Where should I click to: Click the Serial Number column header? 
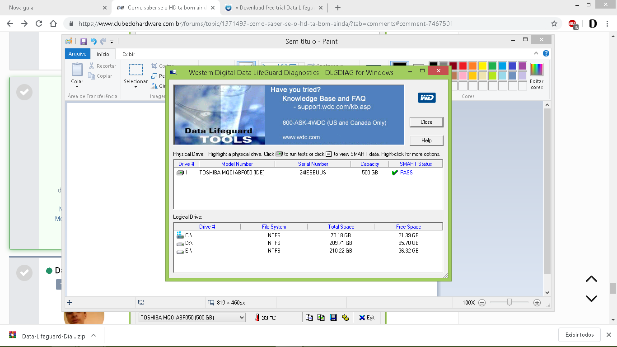(x=313, y=164)
